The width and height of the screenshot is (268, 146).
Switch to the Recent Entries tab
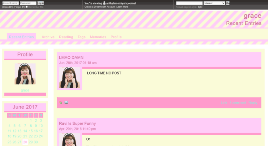pos(21,37)
